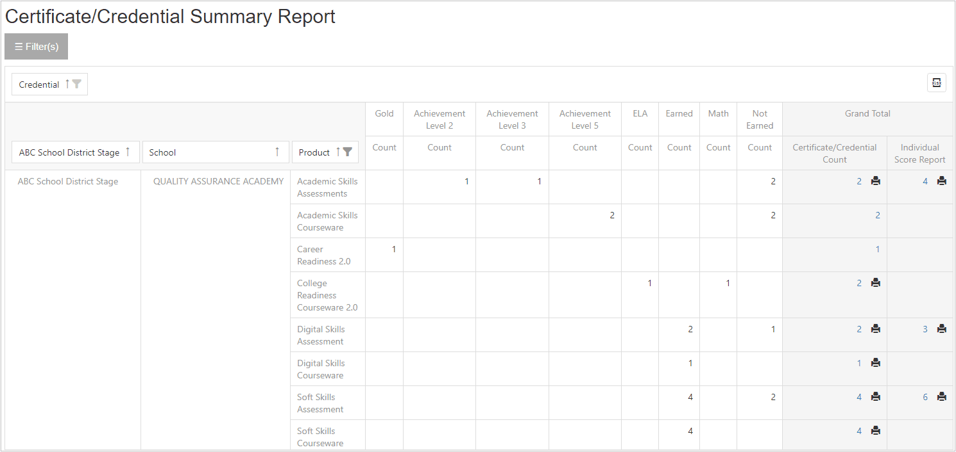
Task: Print certificates for Soft Skills Courseware
Action: (876, 431)
